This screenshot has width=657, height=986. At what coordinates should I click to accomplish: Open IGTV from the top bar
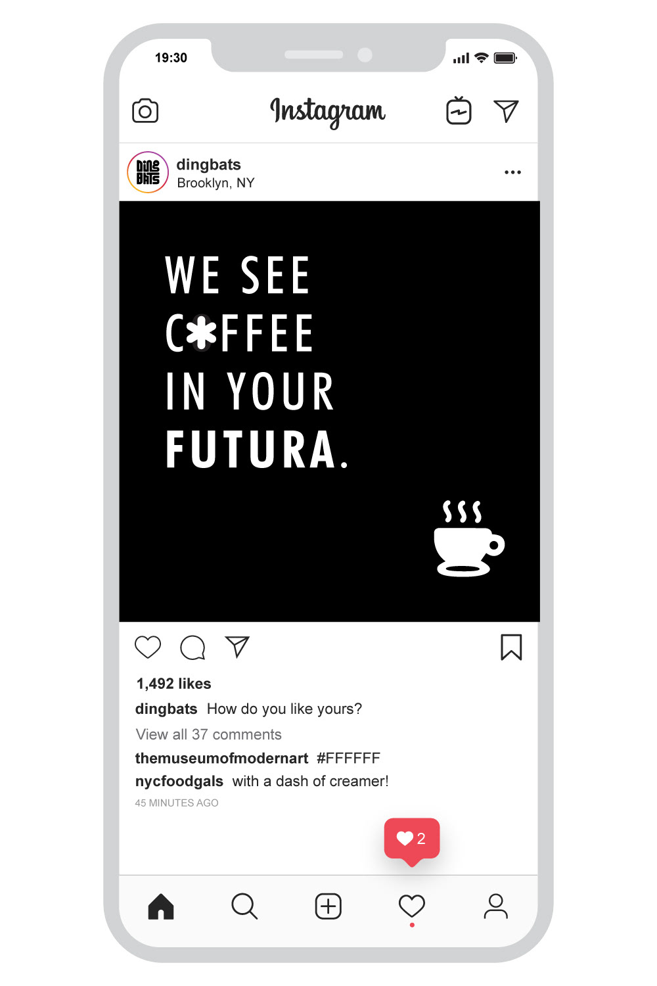pyautogui.click(x=459, y=111)
